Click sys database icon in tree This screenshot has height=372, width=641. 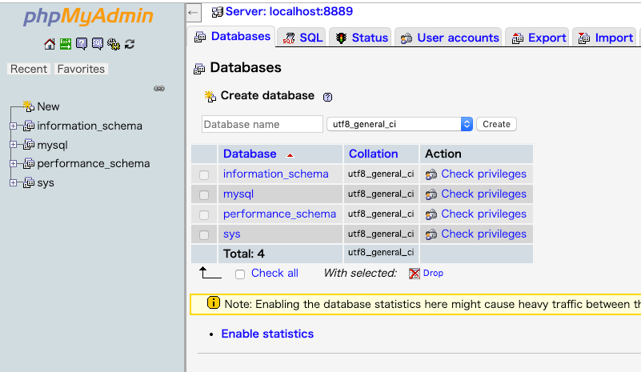pyautogui.click(x=29, y=182)
